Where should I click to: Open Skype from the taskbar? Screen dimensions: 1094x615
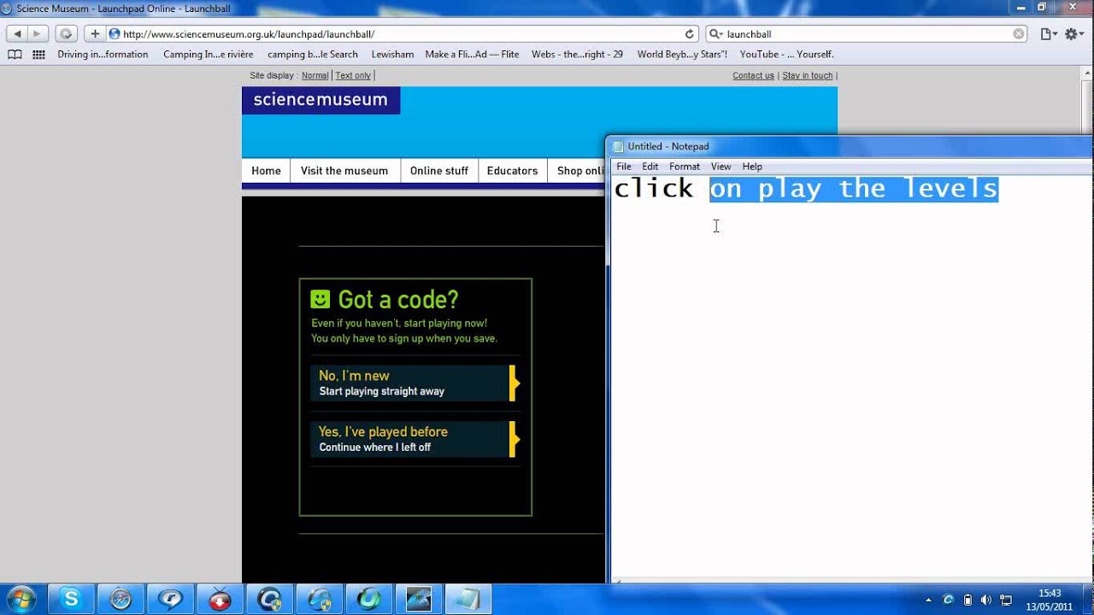coord(71,600)
